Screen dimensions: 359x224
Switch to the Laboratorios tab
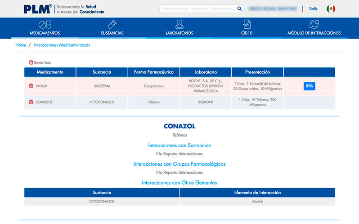tap(179, 33)
